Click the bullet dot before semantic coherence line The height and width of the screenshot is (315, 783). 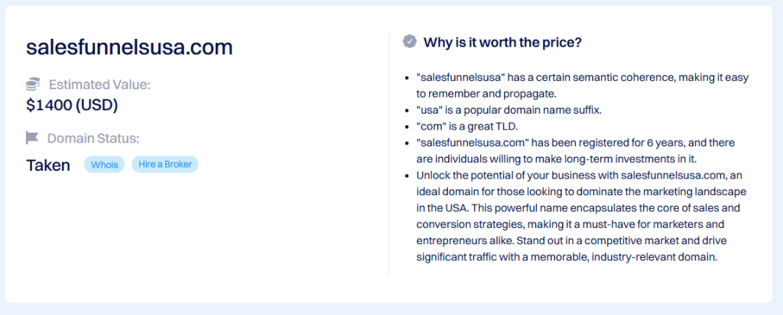pos(407,78)
